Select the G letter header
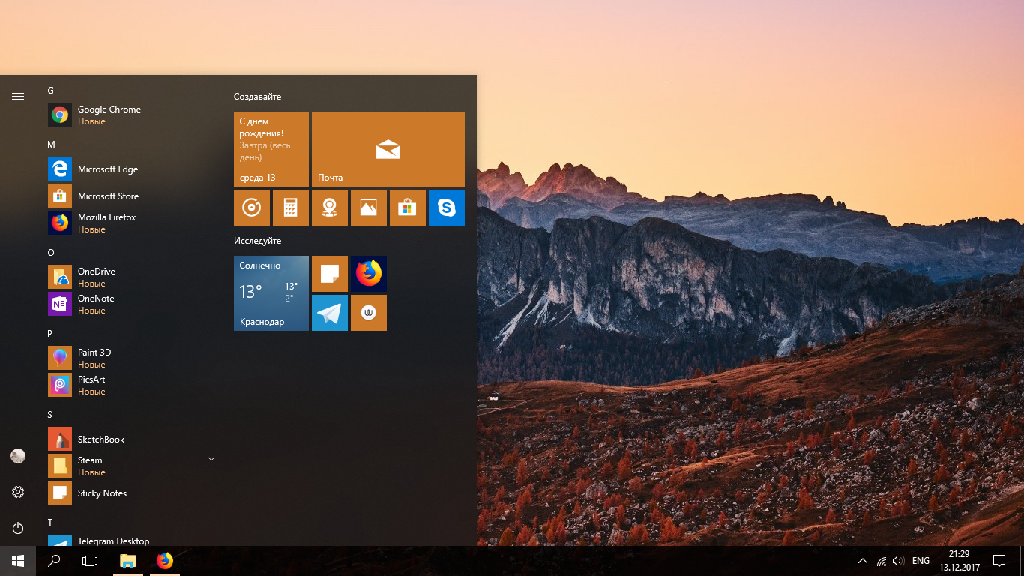This screenshot has height=576, width=1024. tap(51, 91)
